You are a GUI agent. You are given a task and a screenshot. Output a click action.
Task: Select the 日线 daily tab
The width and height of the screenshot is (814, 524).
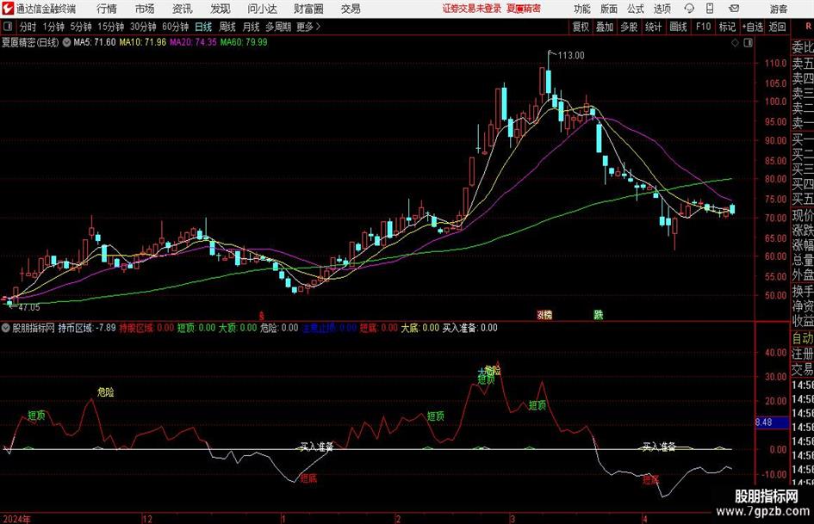[x=203, y=27]
